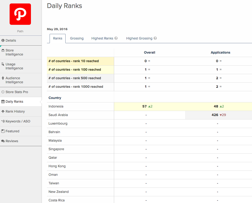
Task: Open the Reviews sidebar page
Action: tap(21, 141)
